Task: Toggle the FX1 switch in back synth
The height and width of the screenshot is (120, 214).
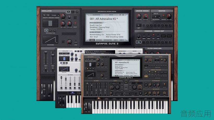Action: (x=153, y=37)
